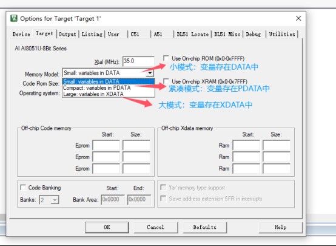Collapse the Memory Model dropdown arrow
This screenshot has height=246, width=336.
150,73
